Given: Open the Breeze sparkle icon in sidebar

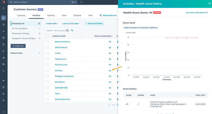Looking at the screenshot, I should click(3, 80).
